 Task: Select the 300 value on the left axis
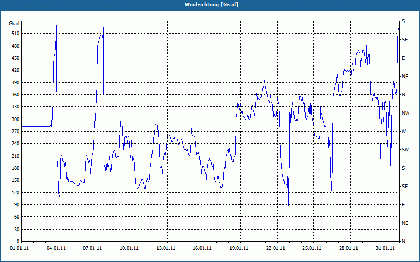[16, 119]
